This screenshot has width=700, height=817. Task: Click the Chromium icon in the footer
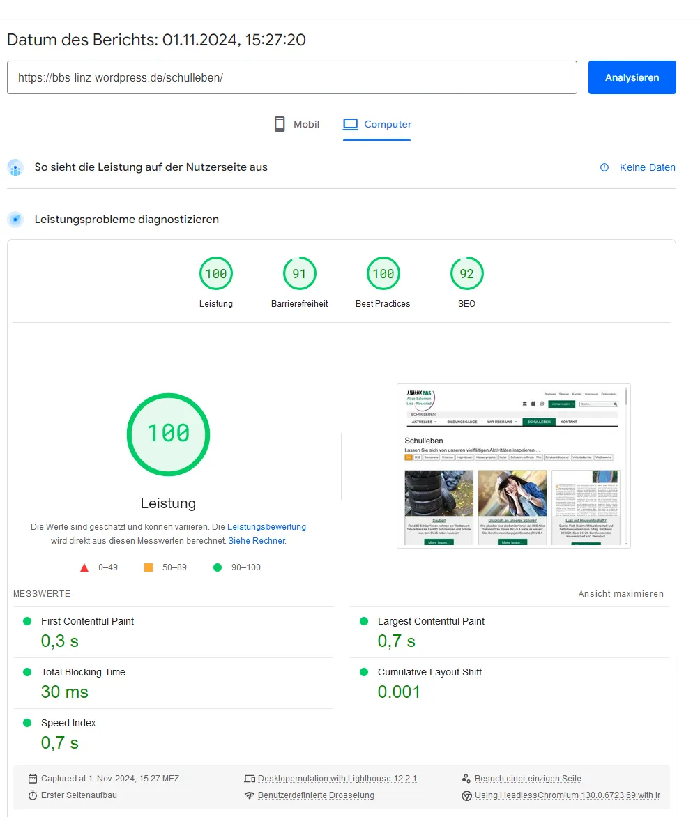[467, 795]
